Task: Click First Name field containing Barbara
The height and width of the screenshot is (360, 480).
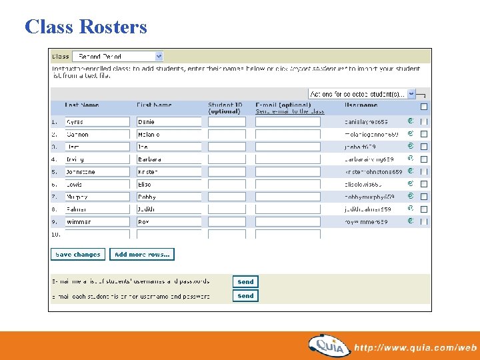Action: pyautogui.click(x=169, y=159)
